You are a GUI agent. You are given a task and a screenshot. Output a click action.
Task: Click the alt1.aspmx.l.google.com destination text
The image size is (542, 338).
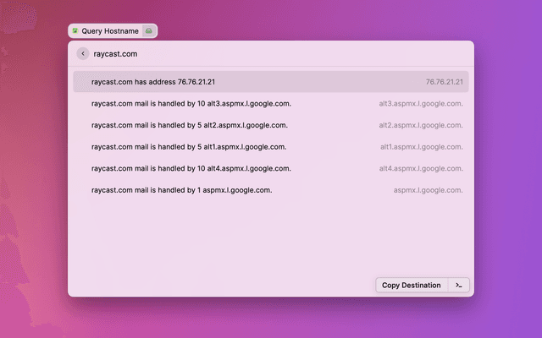coord(422,147)
